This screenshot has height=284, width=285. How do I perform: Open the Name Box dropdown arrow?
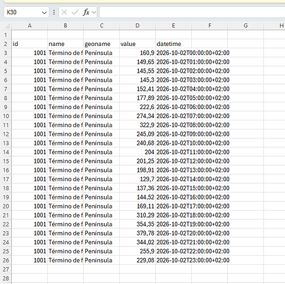tap(44, 12)
